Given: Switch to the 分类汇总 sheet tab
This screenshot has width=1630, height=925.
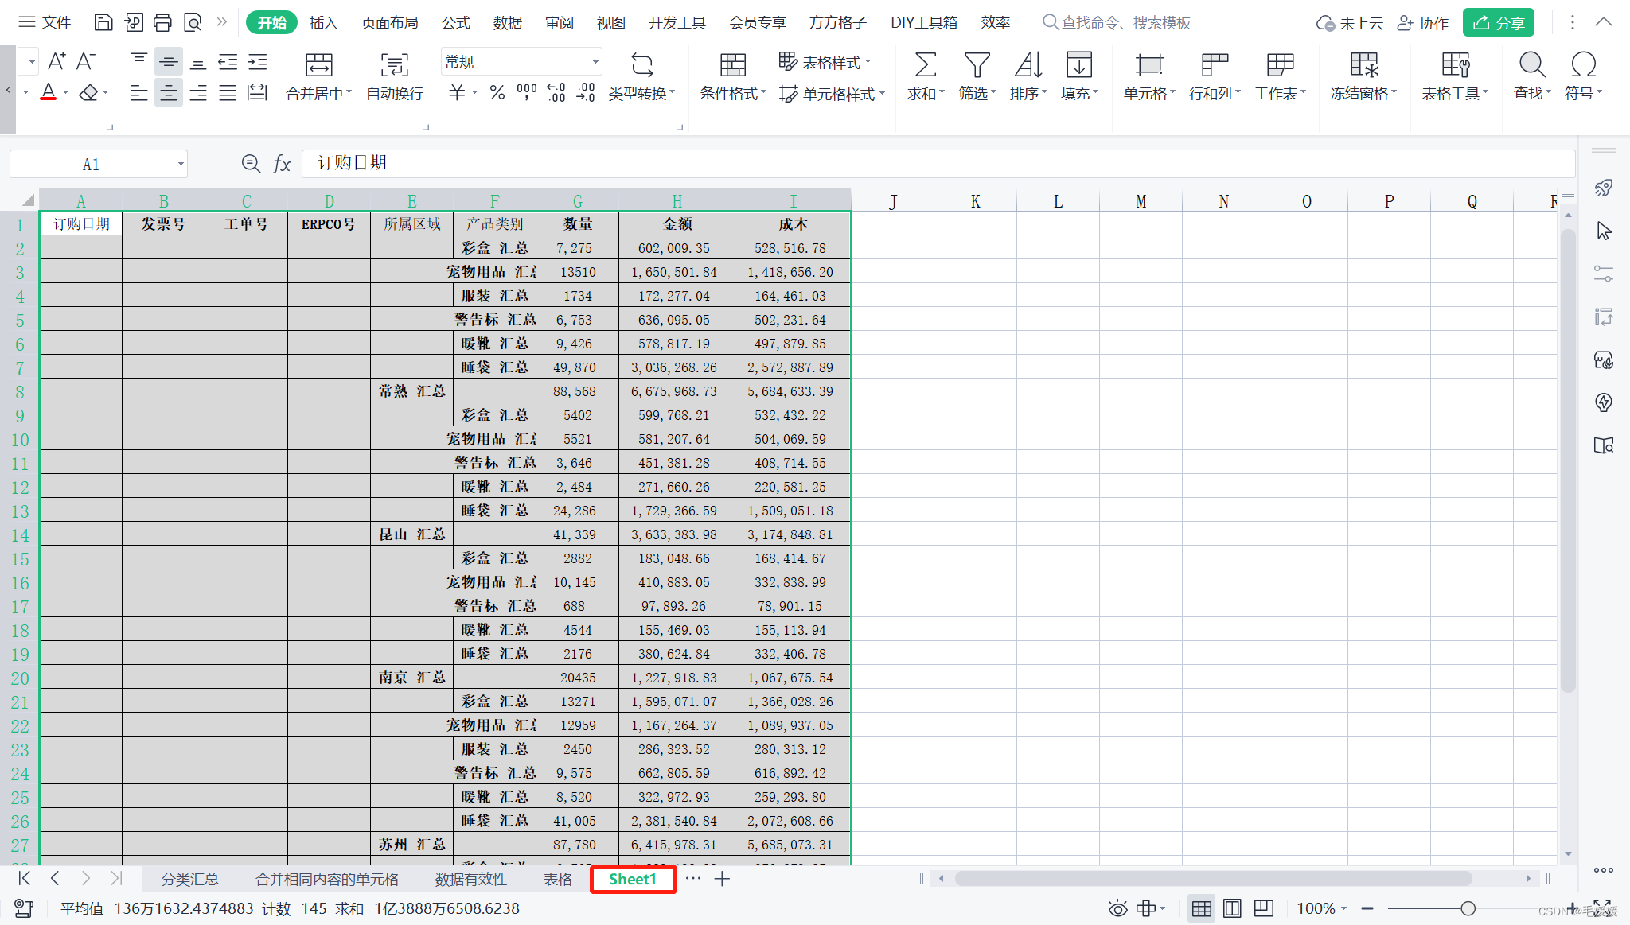Looking at the screenshot, I should click(x=189, y=879).
